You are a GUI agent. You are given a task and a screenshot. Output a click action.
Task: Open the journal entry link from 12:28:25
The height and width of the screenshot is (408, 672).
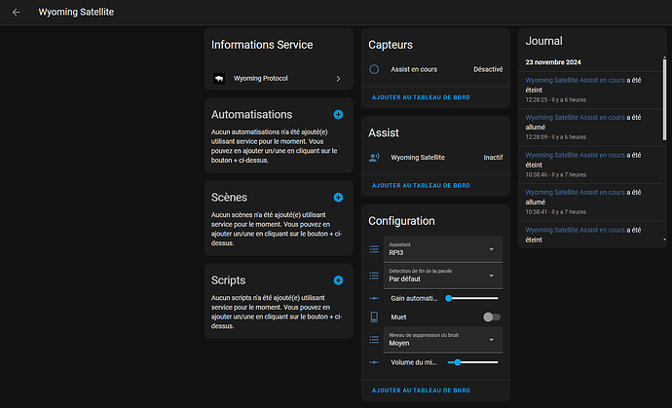(575, 80)
